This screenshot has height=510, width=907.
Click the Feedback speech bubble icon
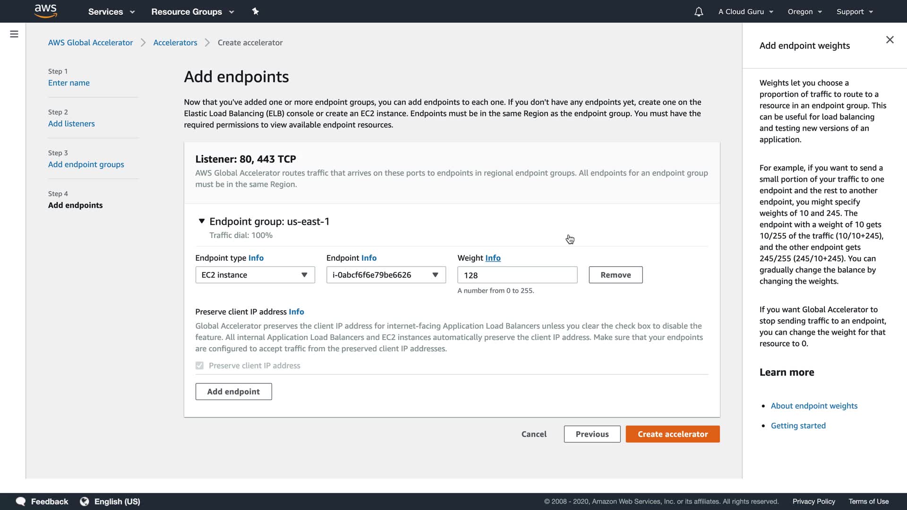click(x=21, y=501)
